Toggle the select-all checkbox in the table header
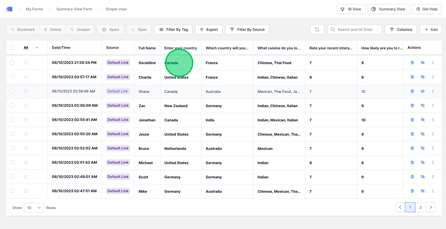446x229 pixels. point(12,47)
